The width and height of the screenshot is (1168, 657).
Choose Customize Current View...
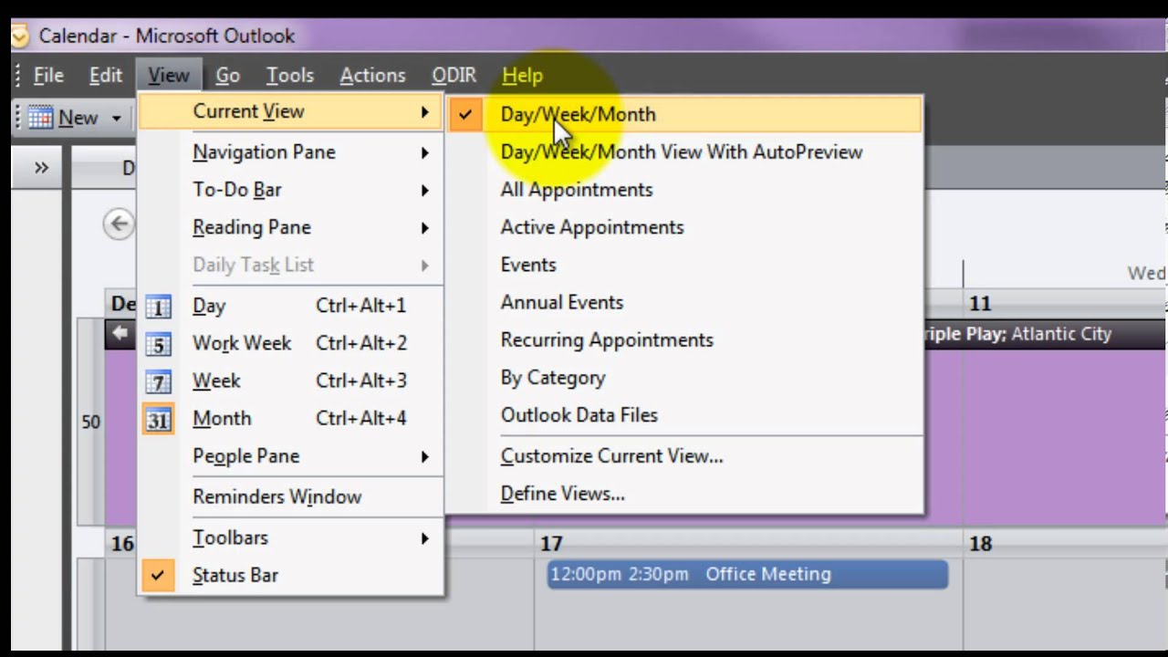[611, 456]
